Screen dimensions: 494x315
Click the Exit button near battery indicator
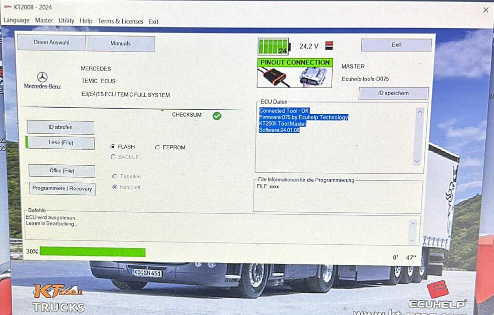(x=396, y=45)
